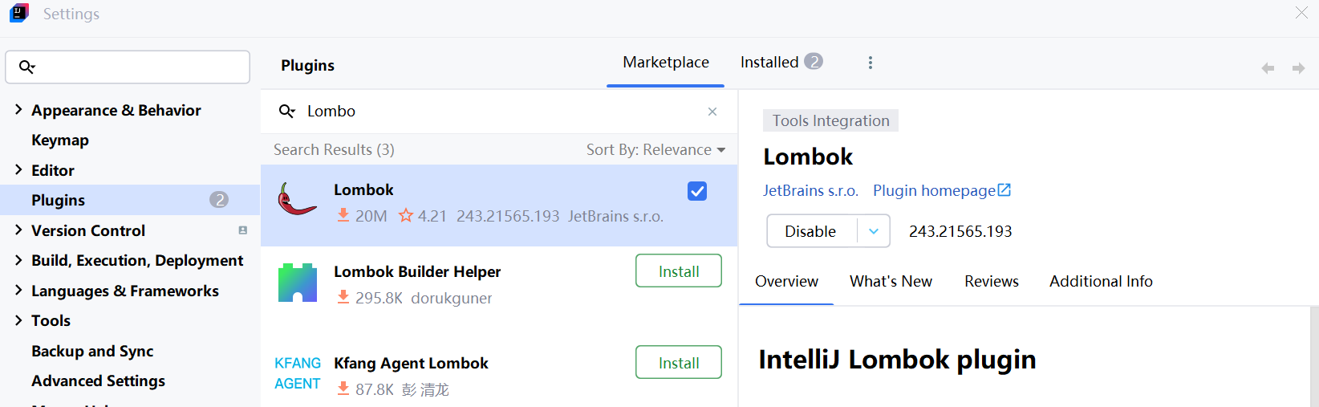Click the plugin search clear X icon
Viewport: 1319px width, 407px height.
click(712, 112)
